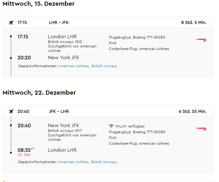Open British Airways baggage info for return flight

(104, 162)
